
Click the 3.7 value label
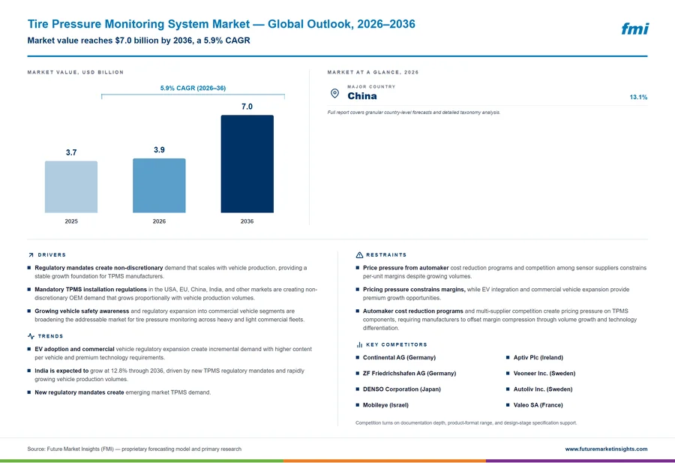(71, 152)
